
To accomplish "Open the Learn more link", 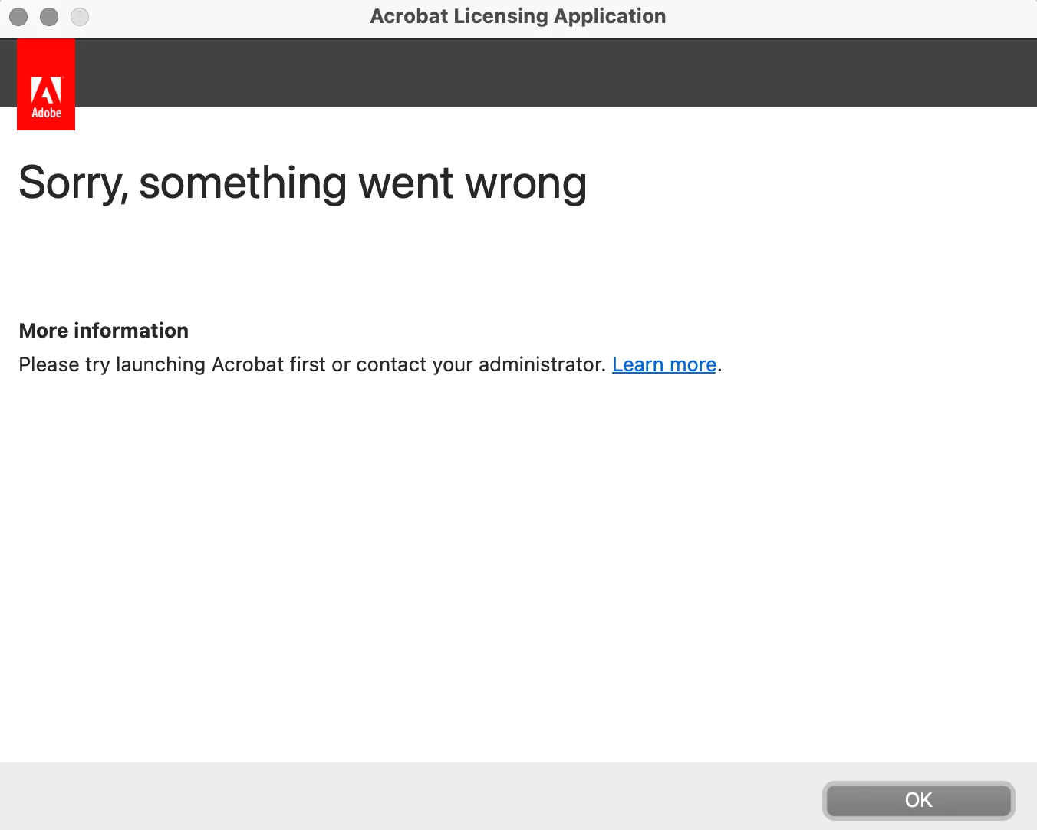I will pyautogui.click(x=664, y=364).
